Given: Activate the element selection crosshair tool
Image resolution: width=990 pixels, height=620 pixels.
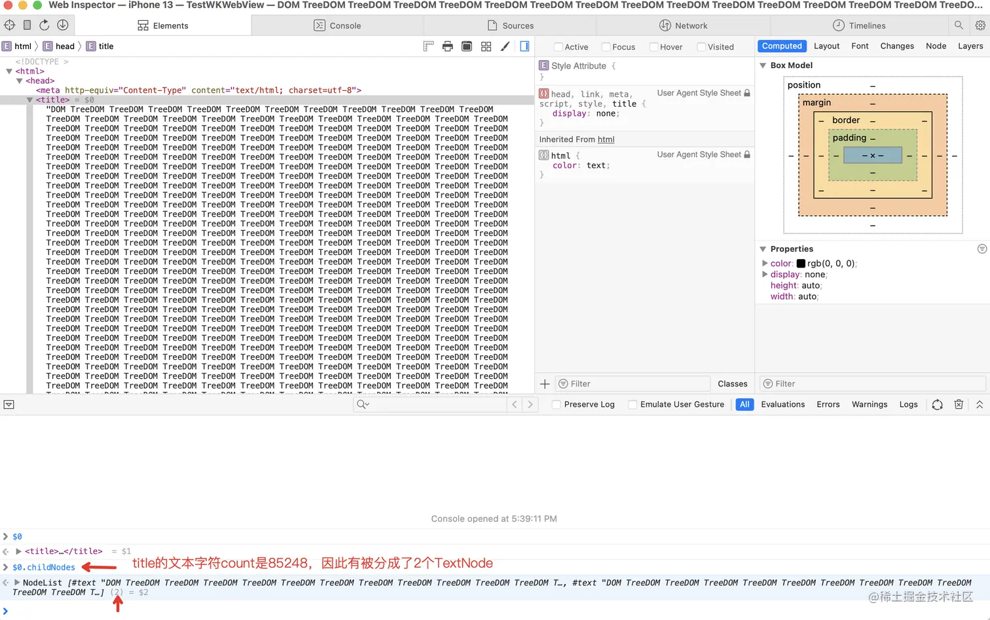Looking at the screenshot, I should (10, 26).
